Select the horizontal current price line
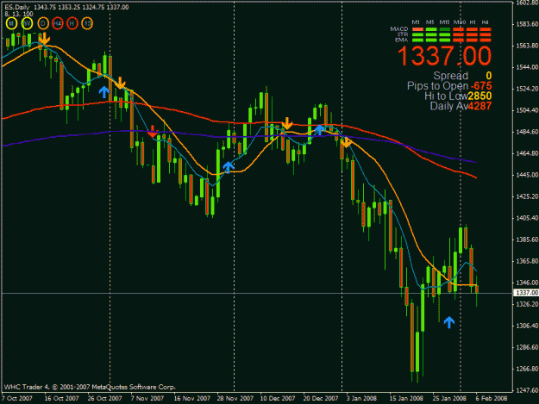 point(256,293)
